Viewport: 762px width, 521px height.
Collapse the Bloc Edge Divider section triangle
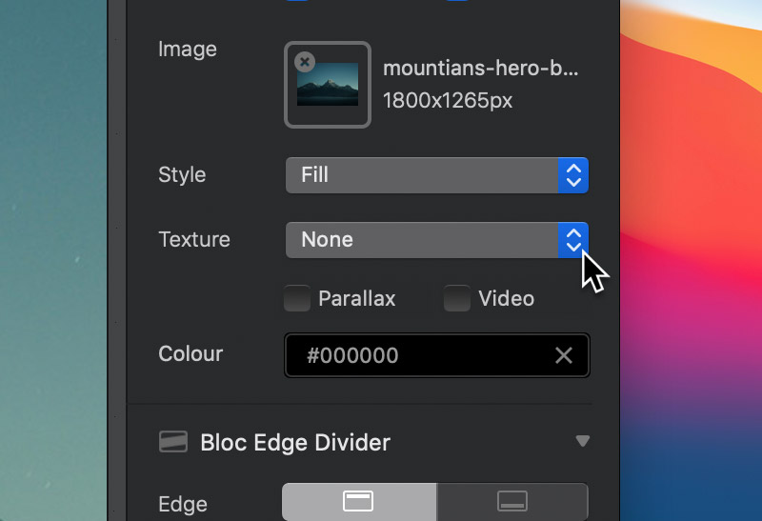583,441
